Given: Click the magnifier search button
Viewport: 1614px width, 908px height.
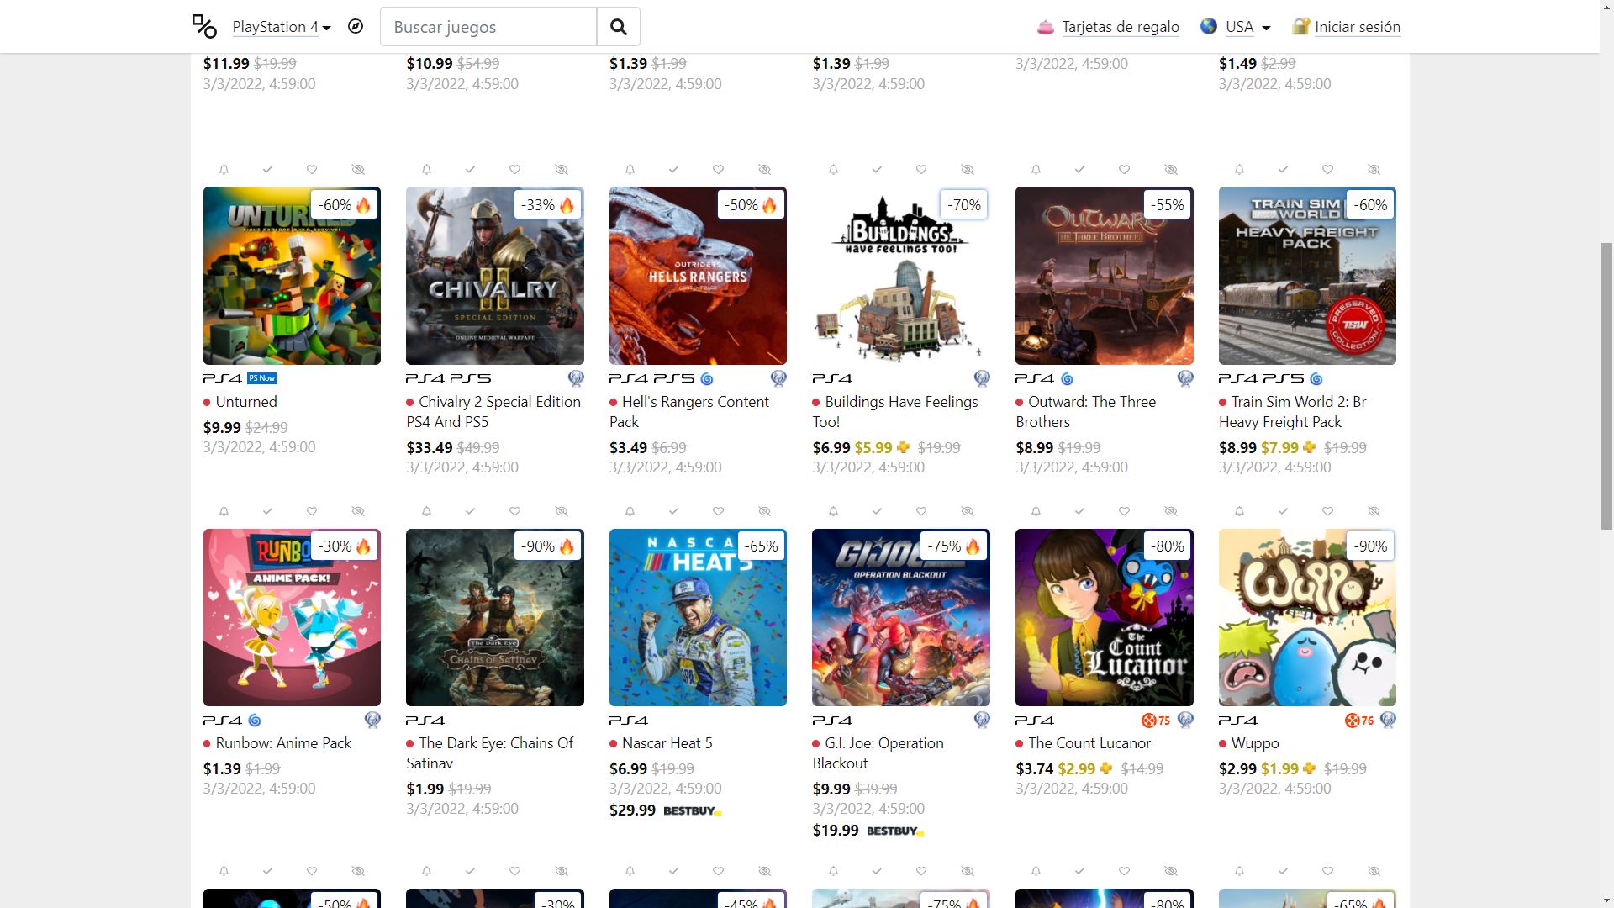Looking at the screenshot, I should tap(619, 27).
